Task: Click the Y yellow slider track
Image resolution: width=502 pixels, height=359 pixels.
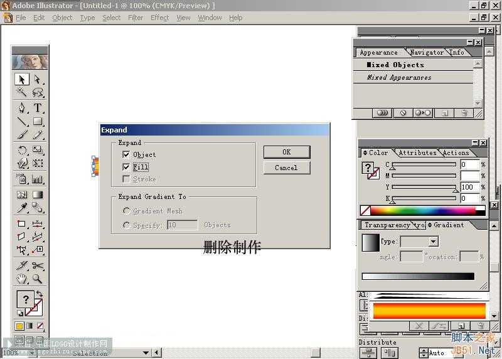Action: (x=424, y=186)
